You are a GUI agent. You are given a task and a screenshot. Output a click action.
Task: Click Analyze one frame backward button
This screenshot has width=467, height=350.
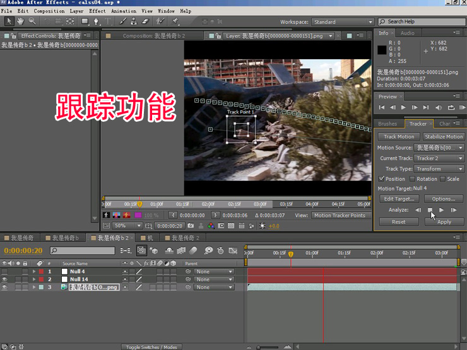(417, 210)
